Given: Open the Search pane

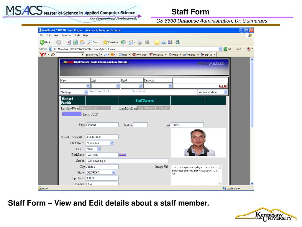Looking at the screenshot, I should [94, 42].
